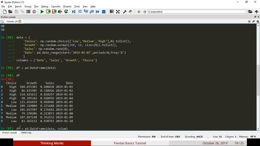Click the debugger step into icon
This screenshot has width=260, height=146.
click(86, 12)
